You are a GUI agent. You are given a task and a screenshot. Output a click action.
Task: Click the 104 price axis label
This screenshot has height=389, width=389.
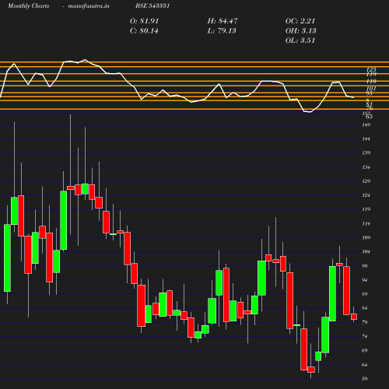click(366, 252)
